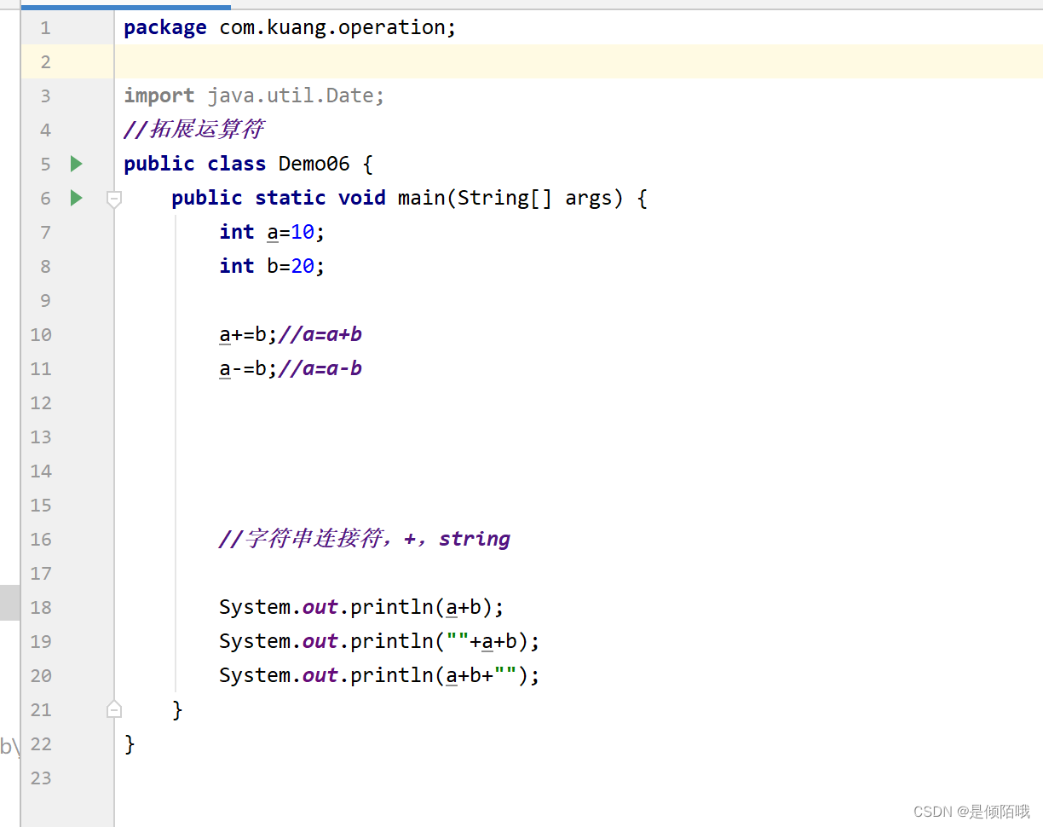The width and height of the screenshot is (1043, 827).
Task: Click the value 10 assigned to a
Action: (x=303, y=232)
